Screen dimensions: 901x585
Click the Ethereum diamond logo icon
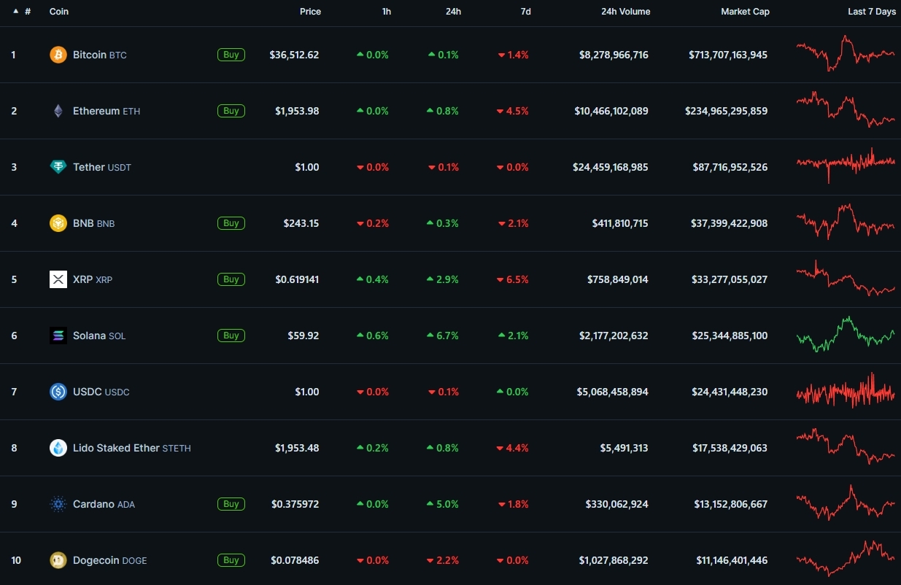coord(58,111)
